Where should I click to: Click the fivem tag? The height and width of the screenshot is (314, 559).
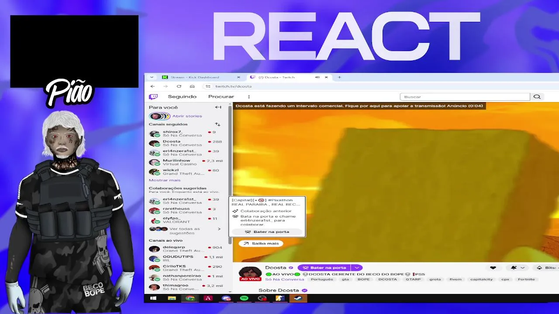pos(455,280)
